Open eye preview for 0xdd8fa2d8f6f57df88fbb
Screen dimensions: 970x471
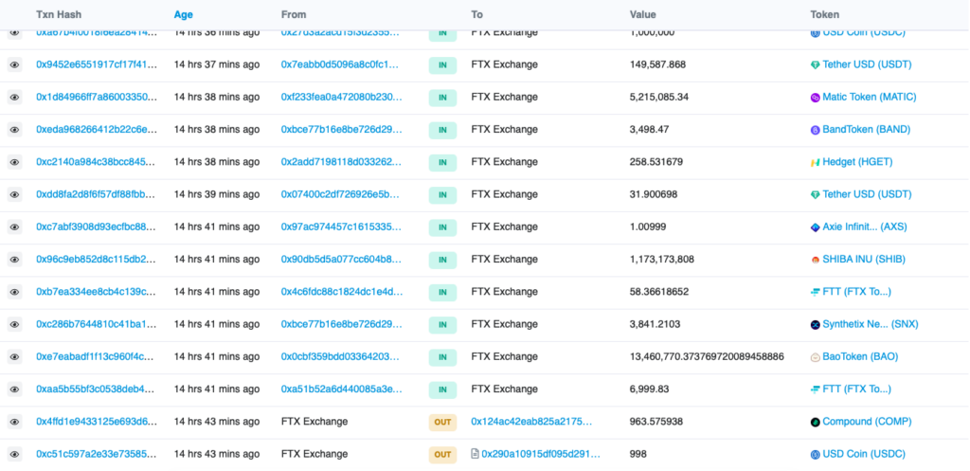(x=15, y=194)
